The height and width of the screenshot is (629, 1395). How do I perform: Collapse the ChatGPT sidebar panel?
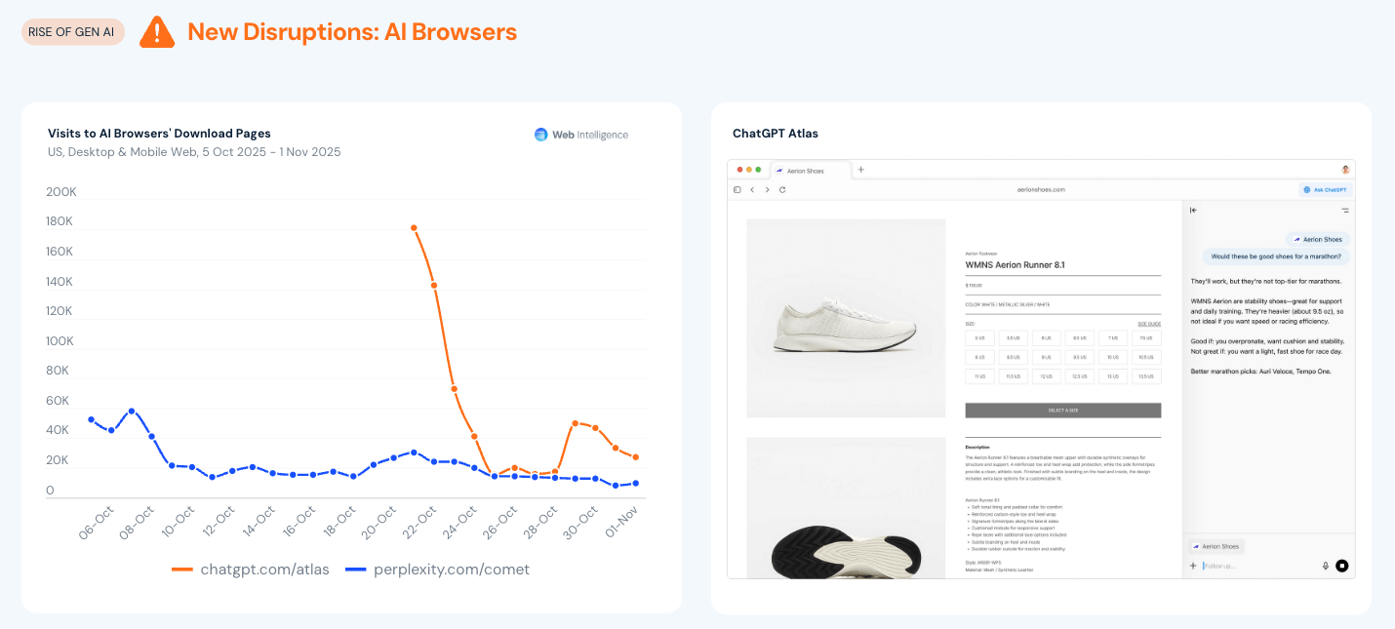click(1193, 211)
